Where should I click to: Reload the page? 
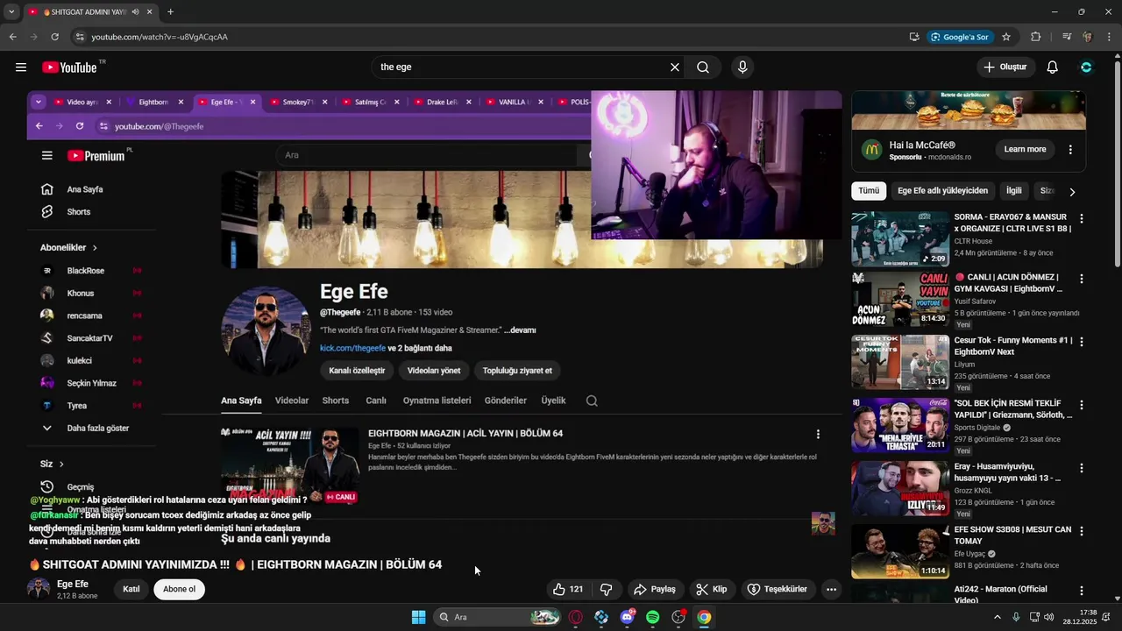tap(54, 37)
